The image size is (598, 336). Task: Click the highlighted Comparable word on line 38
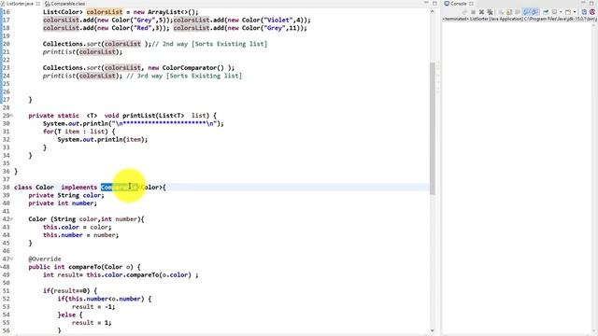point(119,187)
